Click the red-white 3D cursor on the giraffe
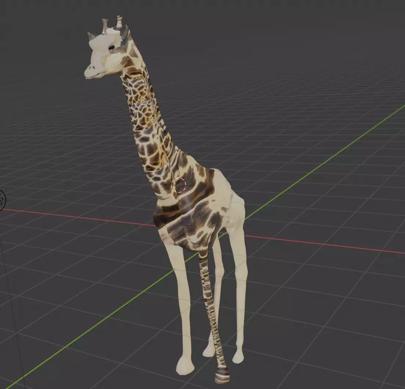Screen dimensions: 405x389 pyautogui.click(x=179, y=185)
